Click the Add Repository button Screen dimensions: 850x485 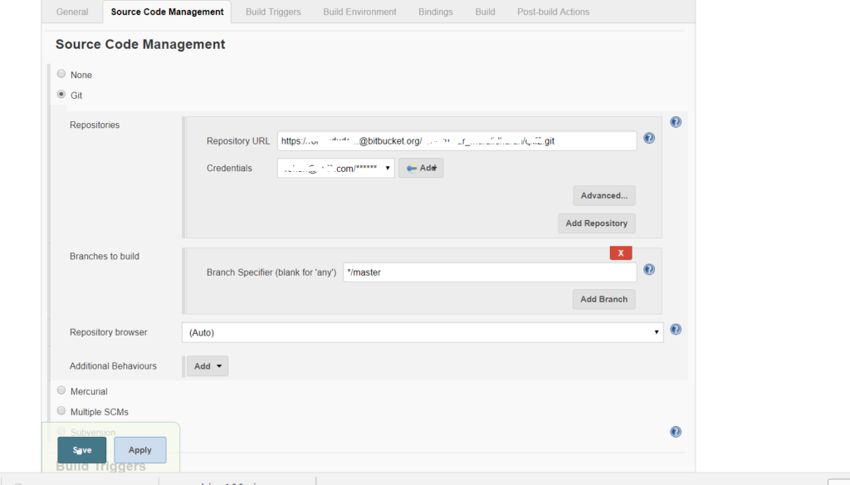(596, 223)
